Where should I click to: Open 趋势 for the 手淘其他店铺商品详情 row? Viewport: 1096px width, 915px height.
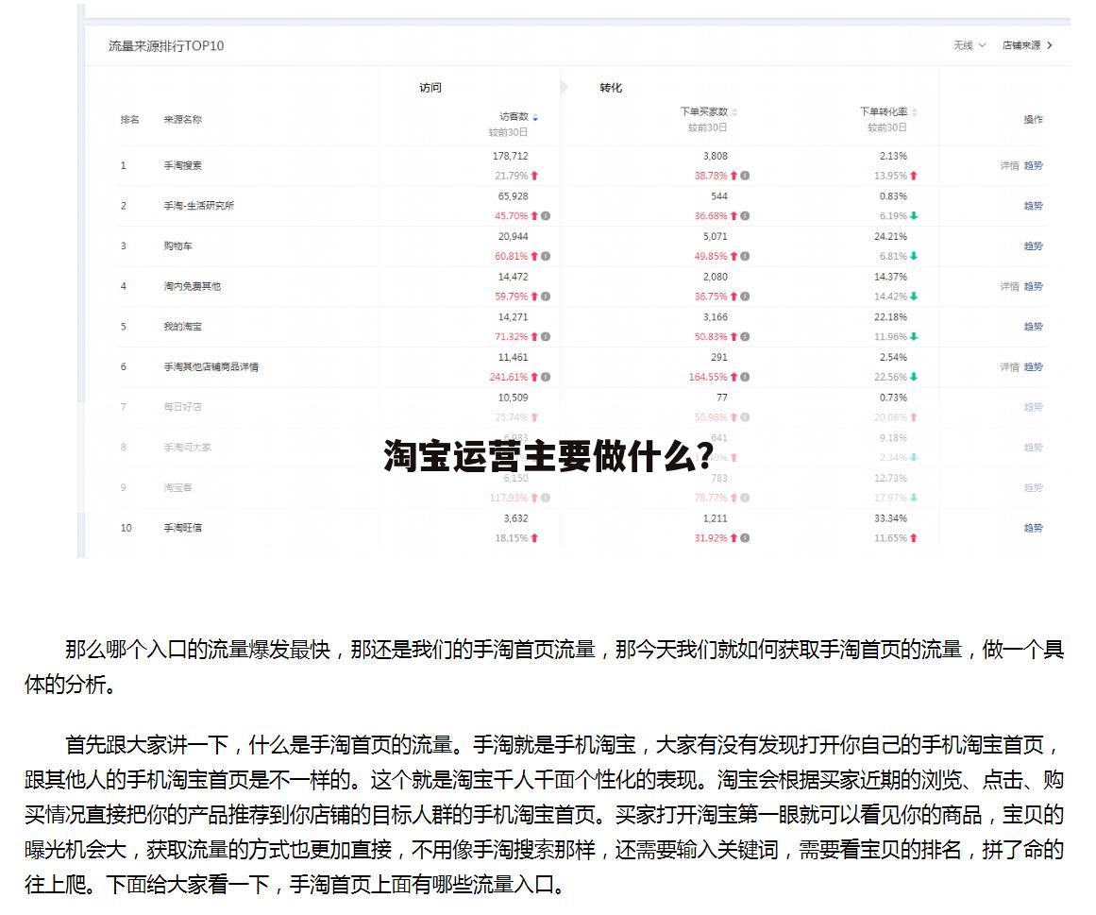point(1033,367)
